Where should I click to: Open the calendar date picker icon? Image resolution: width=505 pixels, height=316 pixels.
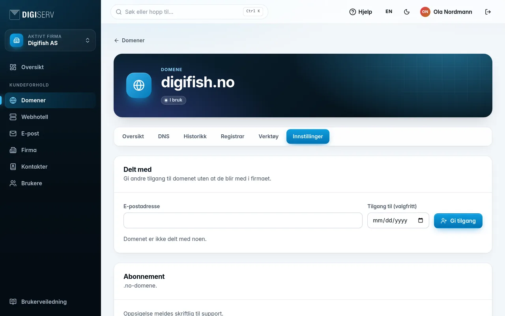point(421,220)
